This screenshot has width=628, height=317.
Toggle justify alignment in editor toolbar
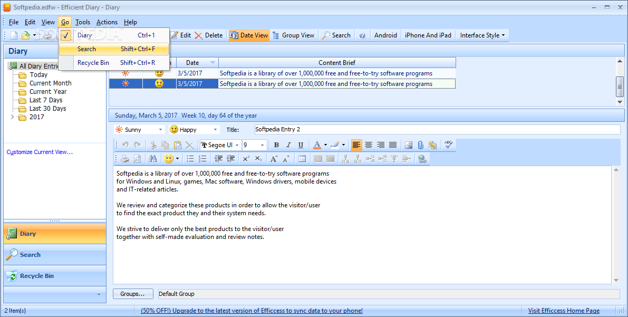pos(393,145)
